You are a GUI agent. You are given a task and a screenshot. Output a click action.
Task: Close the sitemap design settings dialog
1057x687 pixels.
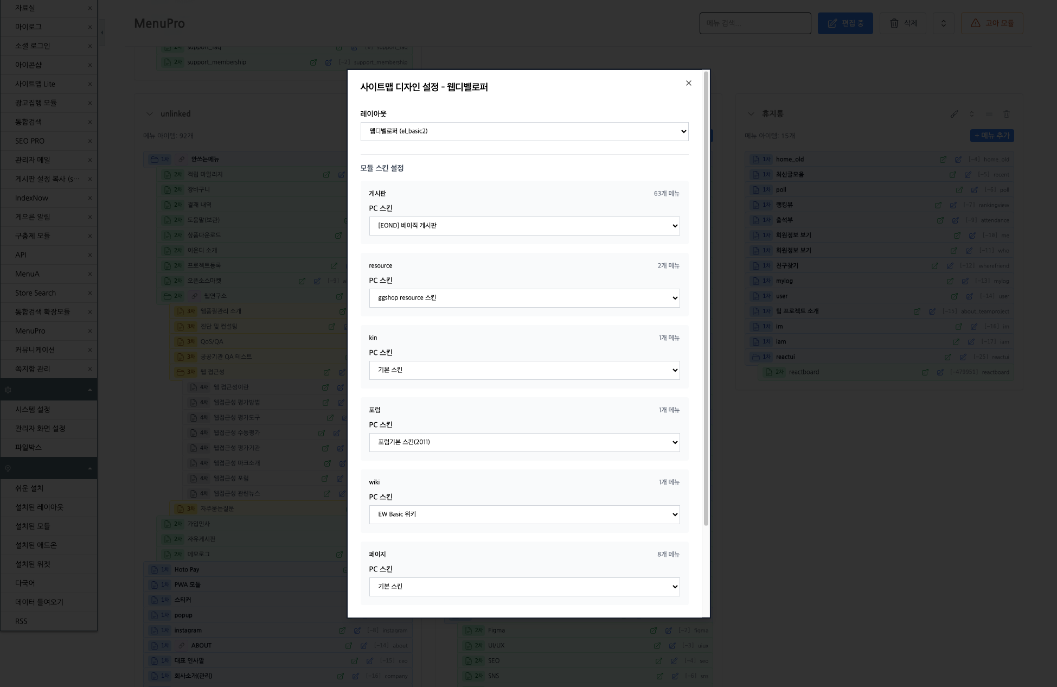[x=688, y=83]
